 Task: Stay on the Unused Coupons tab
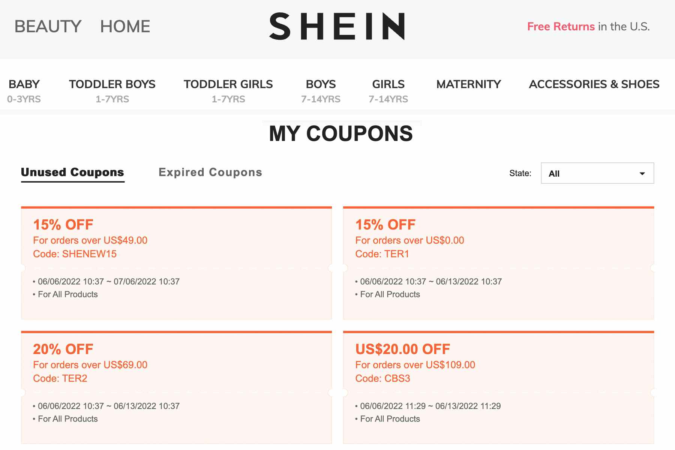[x=73, y=172]
